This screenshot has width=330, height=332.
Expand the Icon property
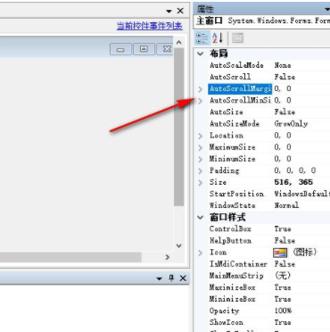201,253
